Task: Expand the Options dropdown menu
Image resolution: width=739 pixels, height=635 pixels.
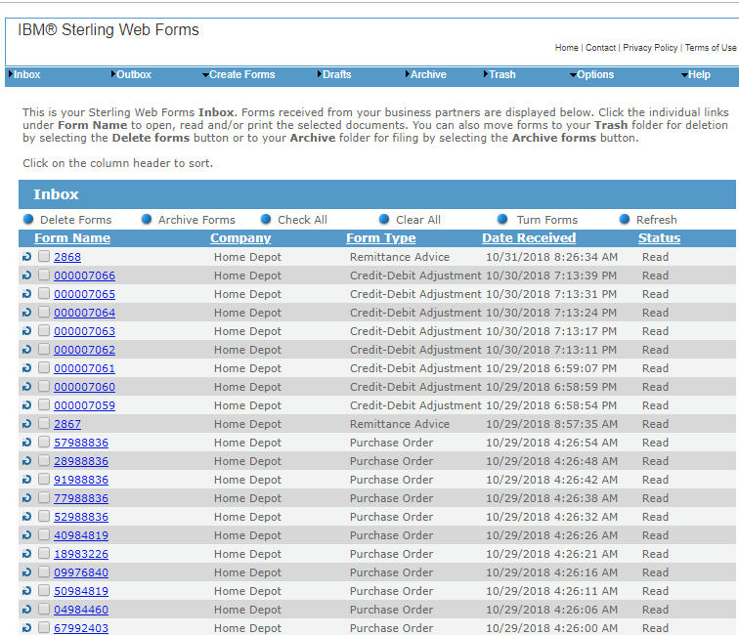Action: [x=591, y=74]
